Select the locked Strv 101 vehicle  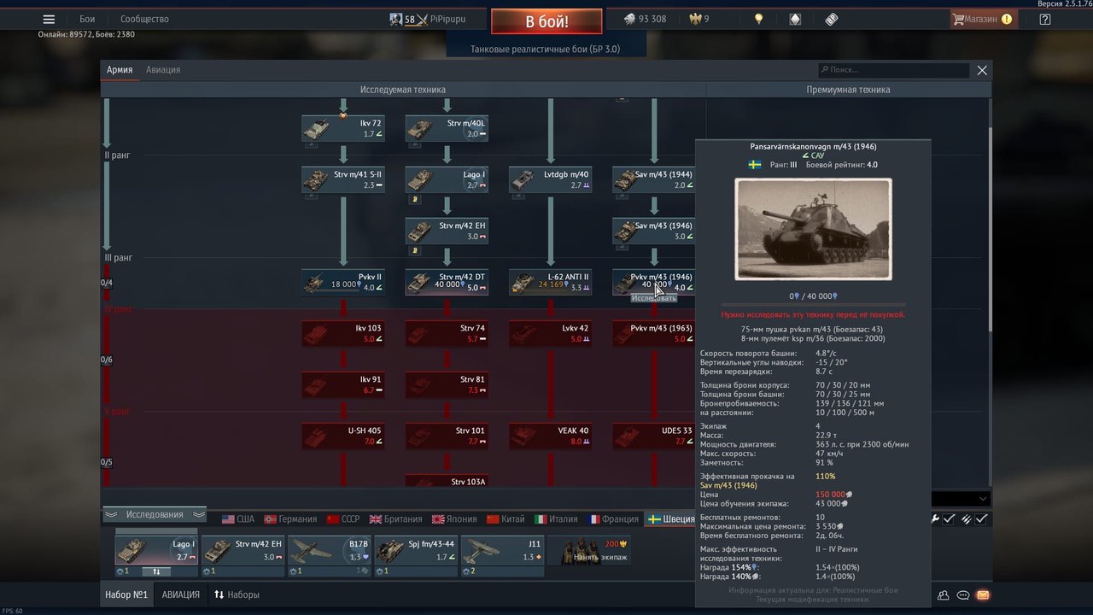click(x=447, y=436)
